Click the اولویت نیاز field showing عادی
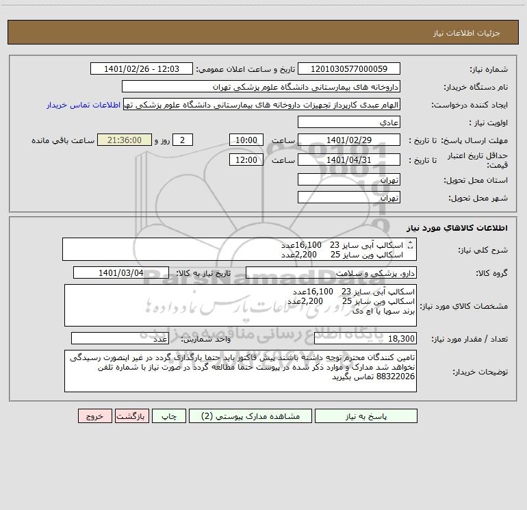This screenshot has height=510, width=527. point(349,122)
